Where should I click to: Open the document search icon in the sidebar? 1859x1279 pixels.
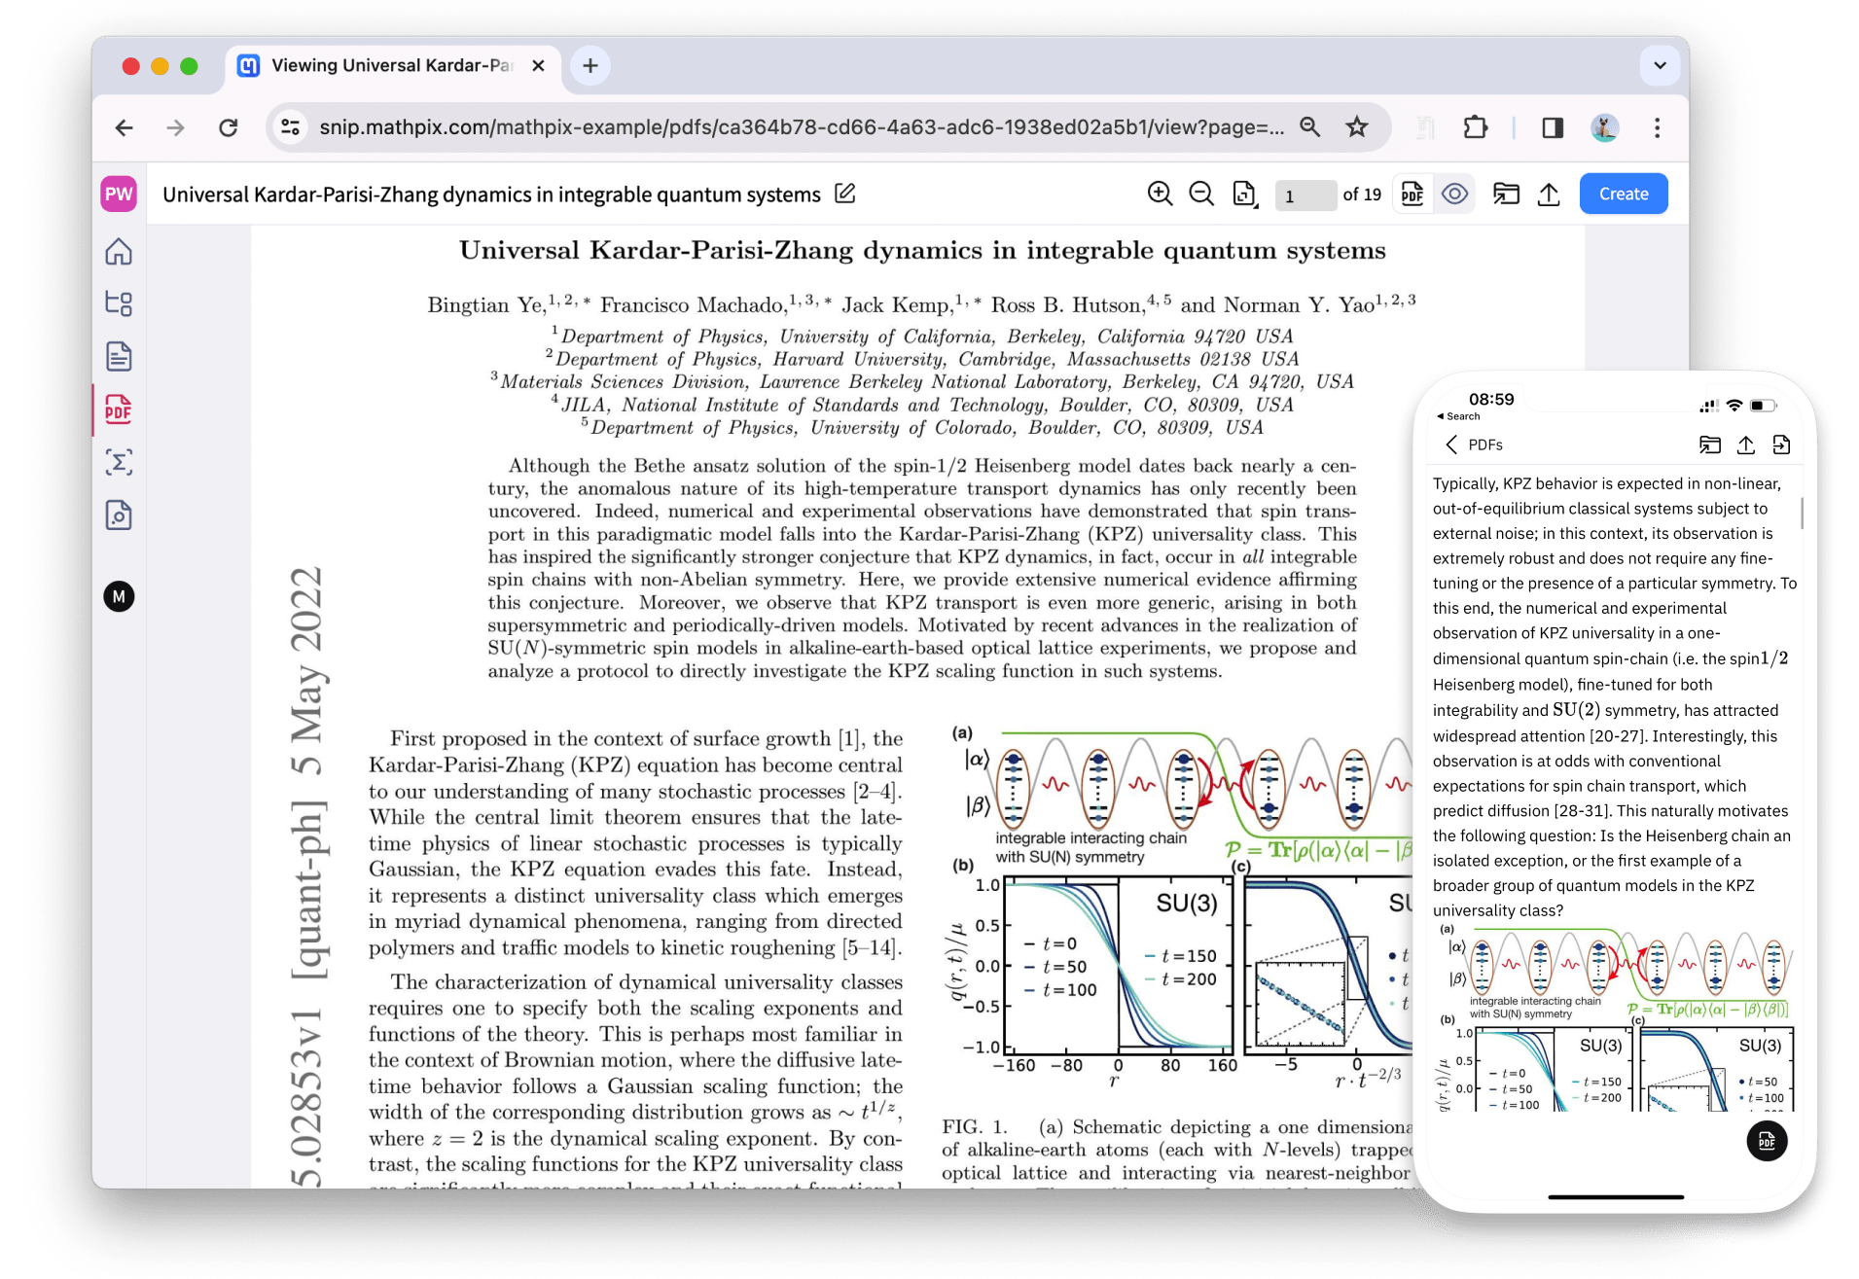coord(119,515)
